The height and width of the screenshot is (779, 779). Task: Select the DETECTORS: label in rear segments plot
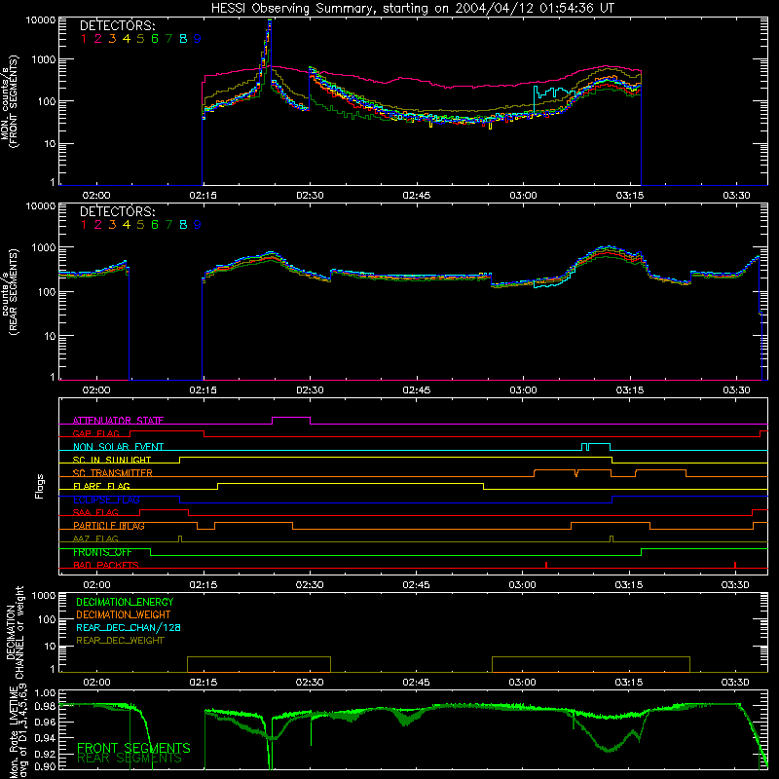(x=118, y=211)
